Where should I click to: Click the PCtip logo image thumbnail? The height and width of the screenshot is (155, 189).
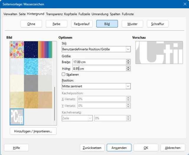point(17,117)
